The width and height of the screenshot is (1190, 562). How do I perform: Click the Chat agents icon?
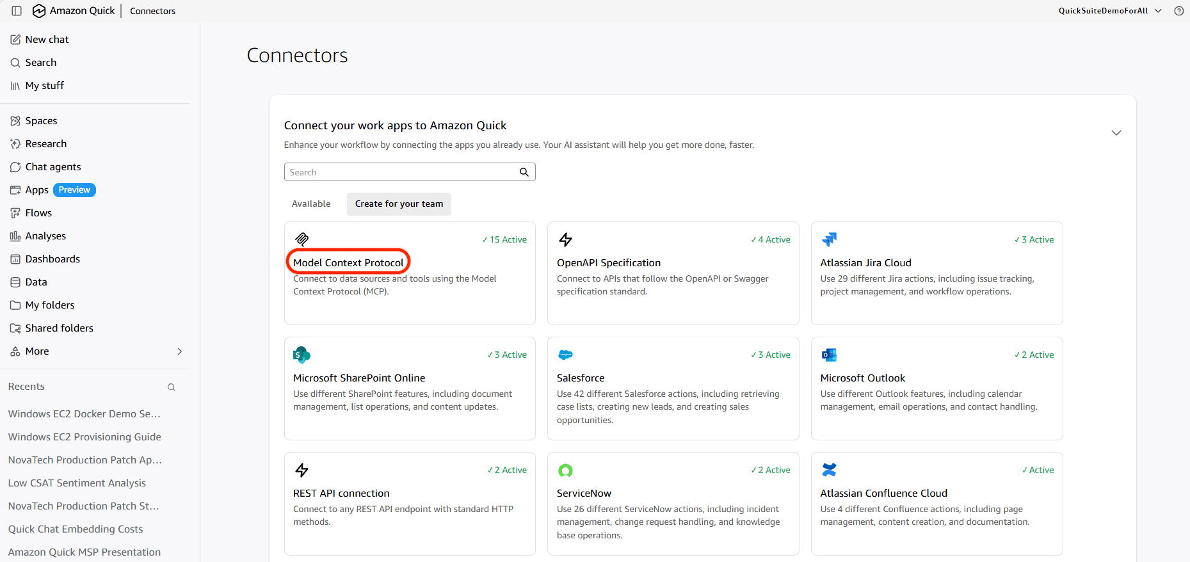(x=15, y=167)
